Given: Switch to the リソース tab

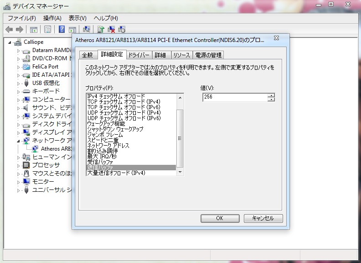Looking at the screenshot, I should point(182,55).
